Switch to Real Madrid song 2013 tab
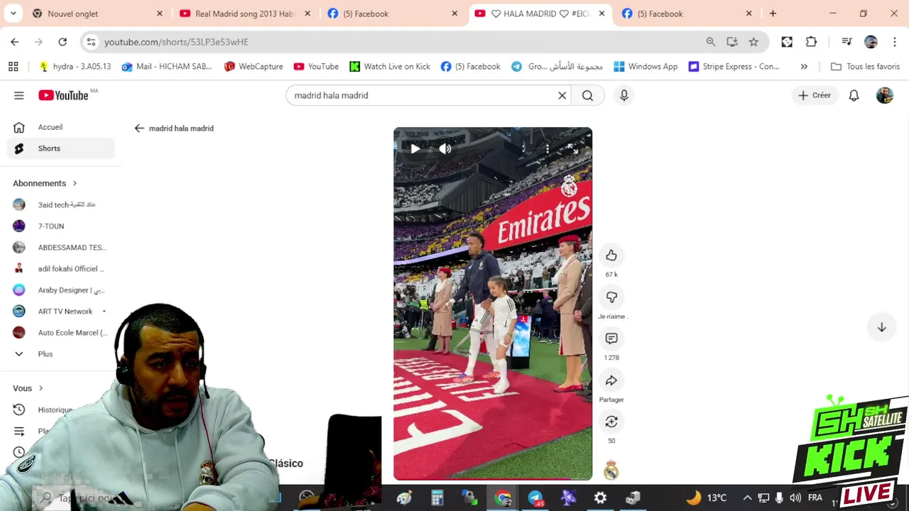Viewport: 909px width, 511px height. pos(245,13)
